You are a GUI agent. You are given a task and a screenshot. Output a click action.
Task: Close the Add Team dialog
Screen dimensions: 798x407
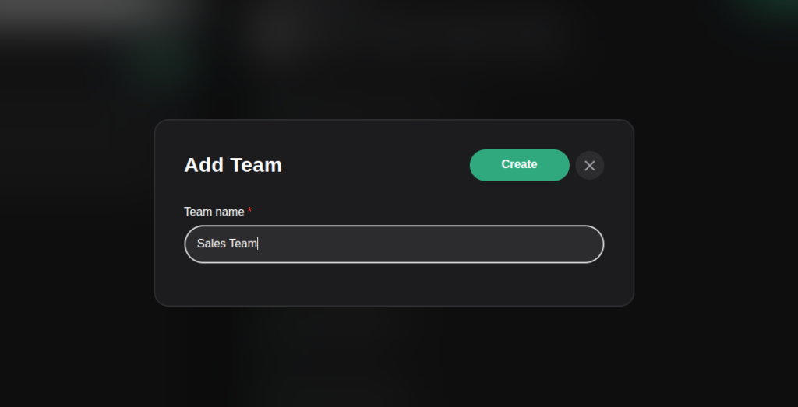tap(589, 165)
